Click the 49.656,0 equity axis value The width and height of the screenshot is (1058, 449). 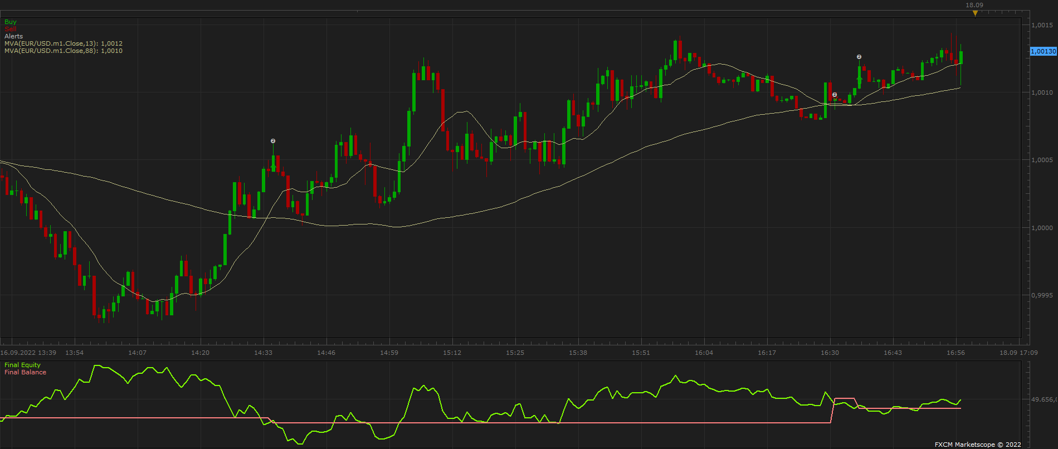coord(1044,399)
